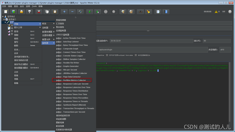Open the 选项 menu
Viewport: 235px width, 132px height.
28,6
